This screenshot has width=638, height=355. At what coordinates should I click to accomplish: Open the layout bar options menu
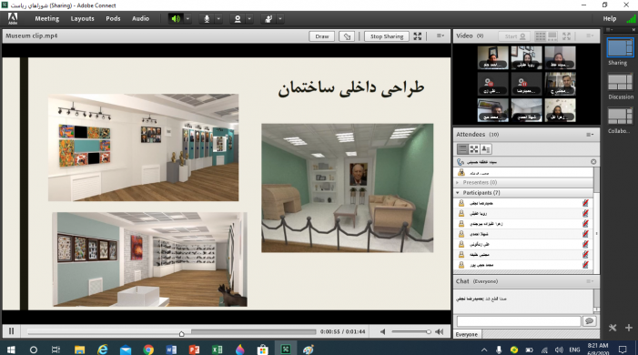point(609,30)
